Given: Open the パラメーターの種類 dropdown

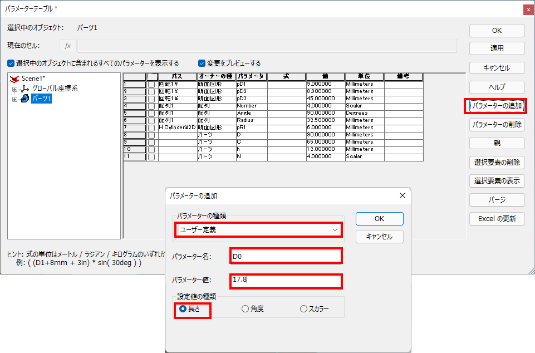Looking at the screenshot, I should (x=257, y=229).
